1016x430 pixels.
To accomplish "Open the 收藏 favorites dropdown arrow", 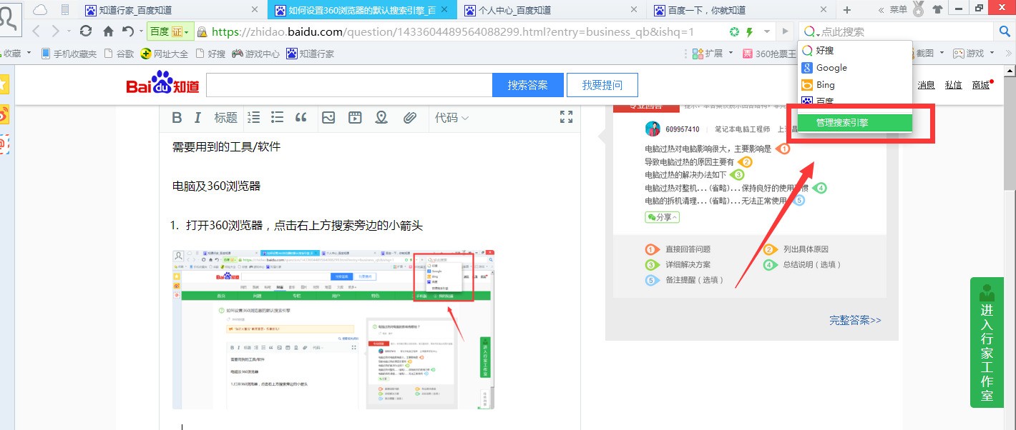I will 29,54.
